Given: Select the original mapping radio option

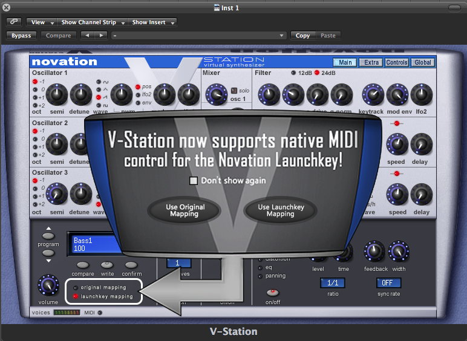Looking at the screenshot, I should 76,287.
